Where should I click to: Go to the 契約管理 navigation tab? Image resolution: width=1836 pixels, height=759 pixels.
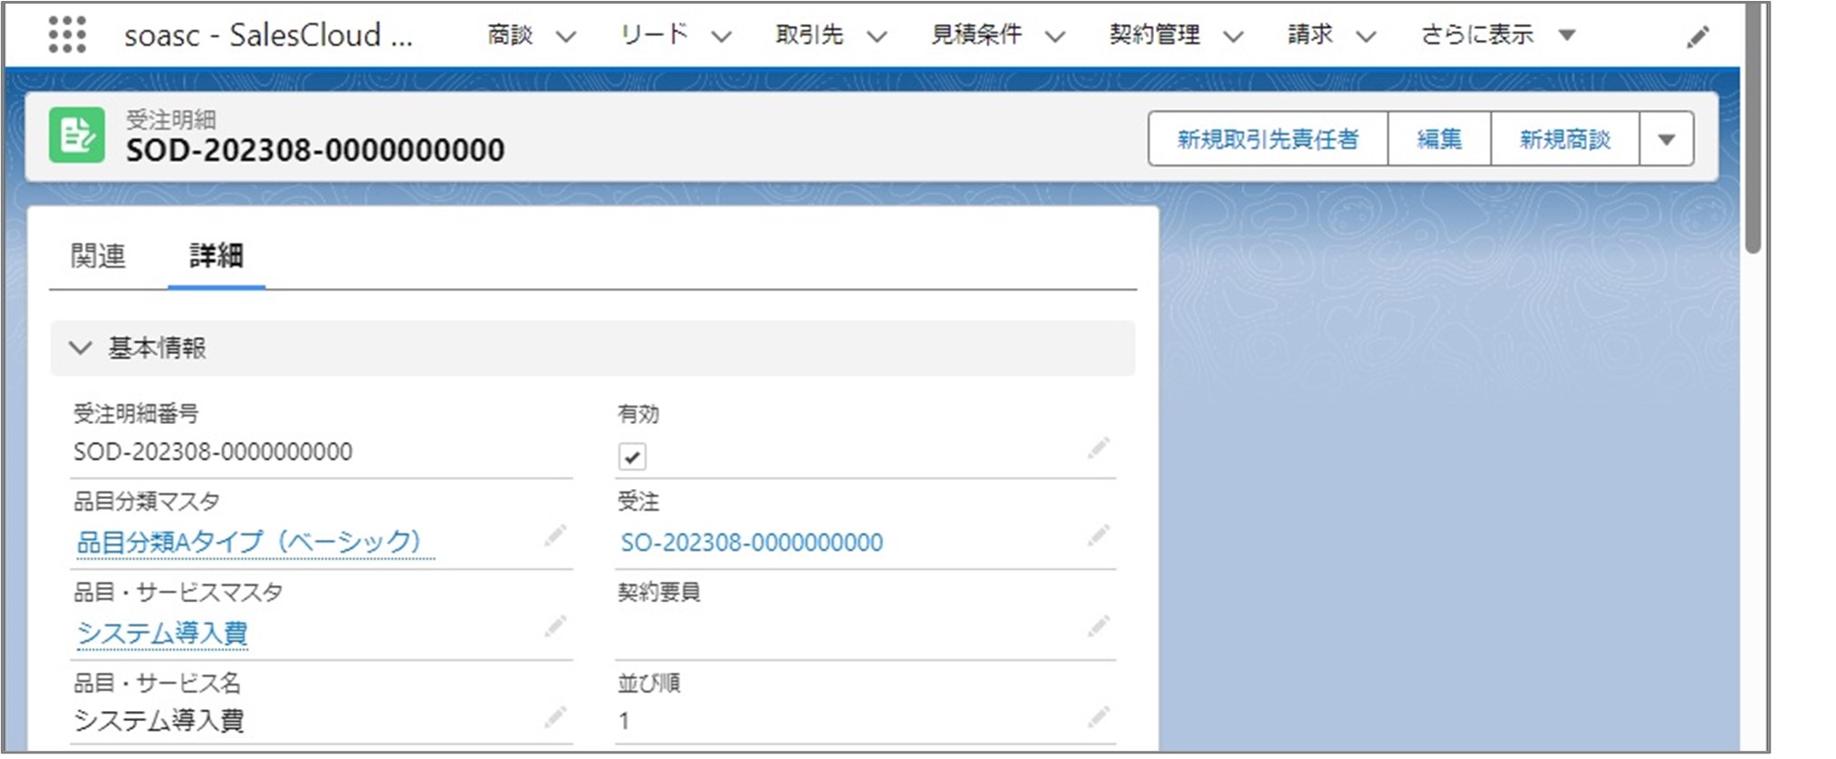pos(1155,34)
